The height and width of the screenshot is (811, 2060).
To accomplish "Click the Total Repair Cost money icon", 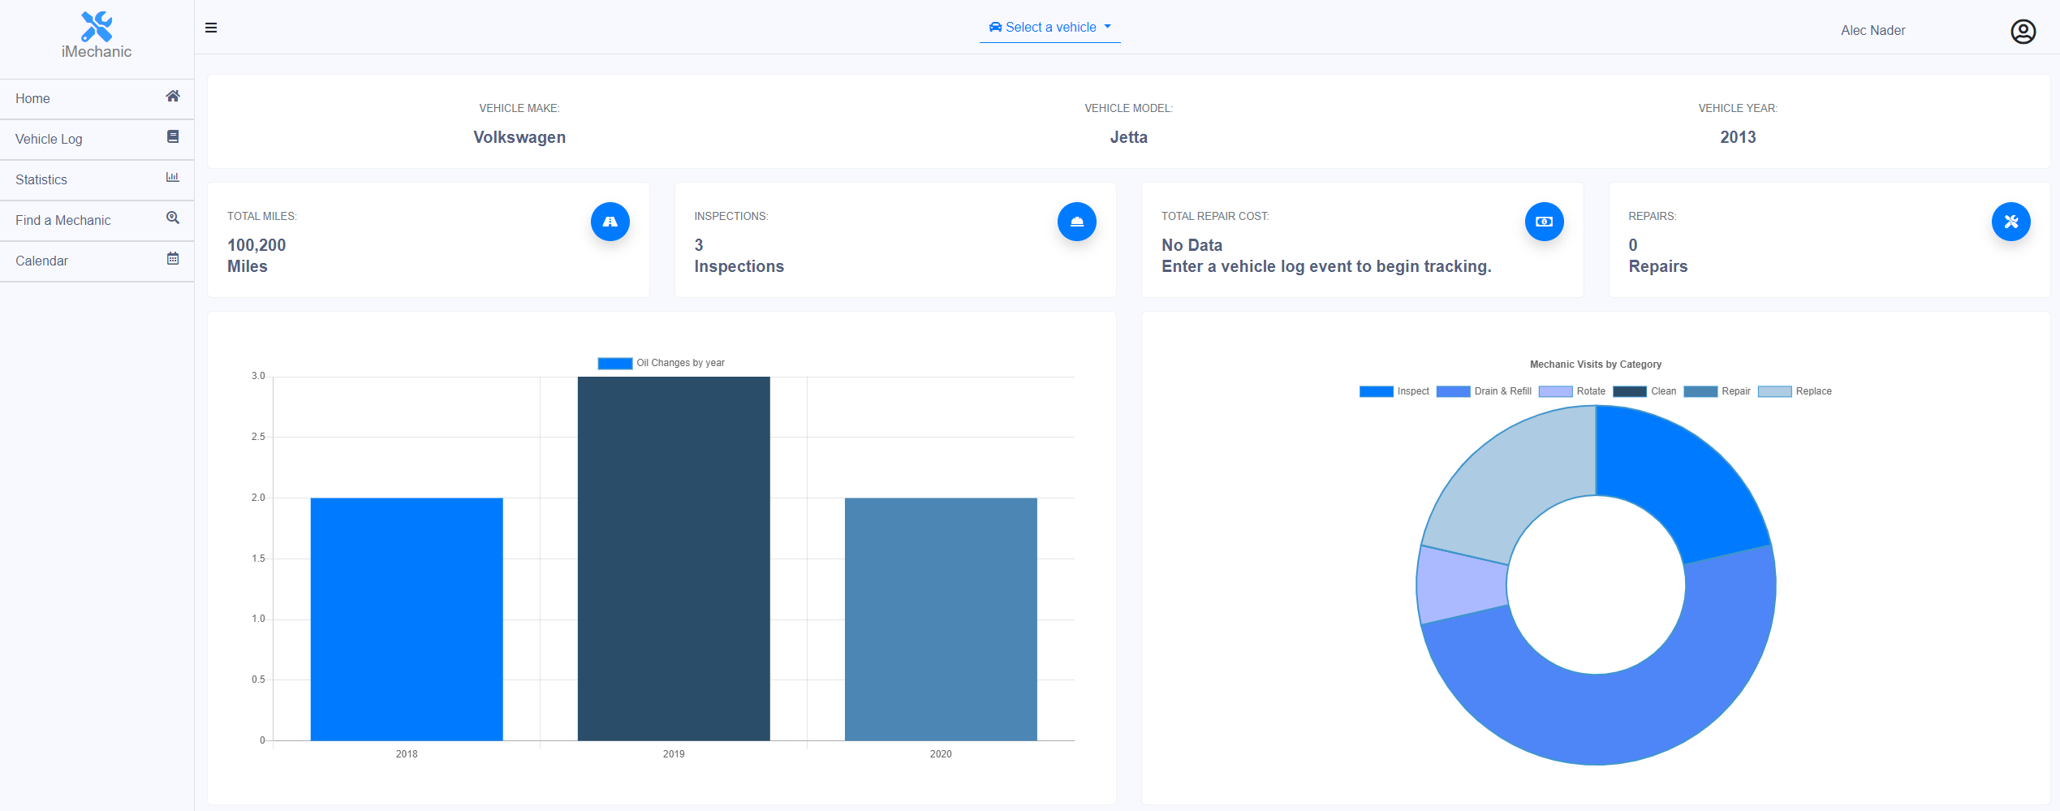I will [x=1545, y=222].
